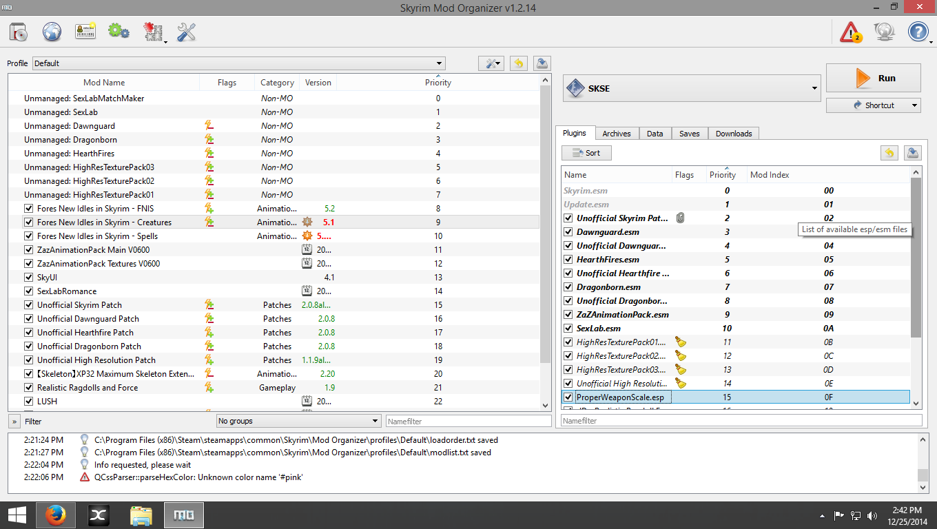The height and width of the screenshot is (529, 937).
Task: Disable the Unofficial Skyrim Patch mod checkbox
Action: 29,305
